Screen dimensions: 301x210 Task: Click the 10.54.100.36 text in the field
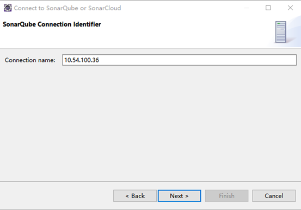coord(82,60)
